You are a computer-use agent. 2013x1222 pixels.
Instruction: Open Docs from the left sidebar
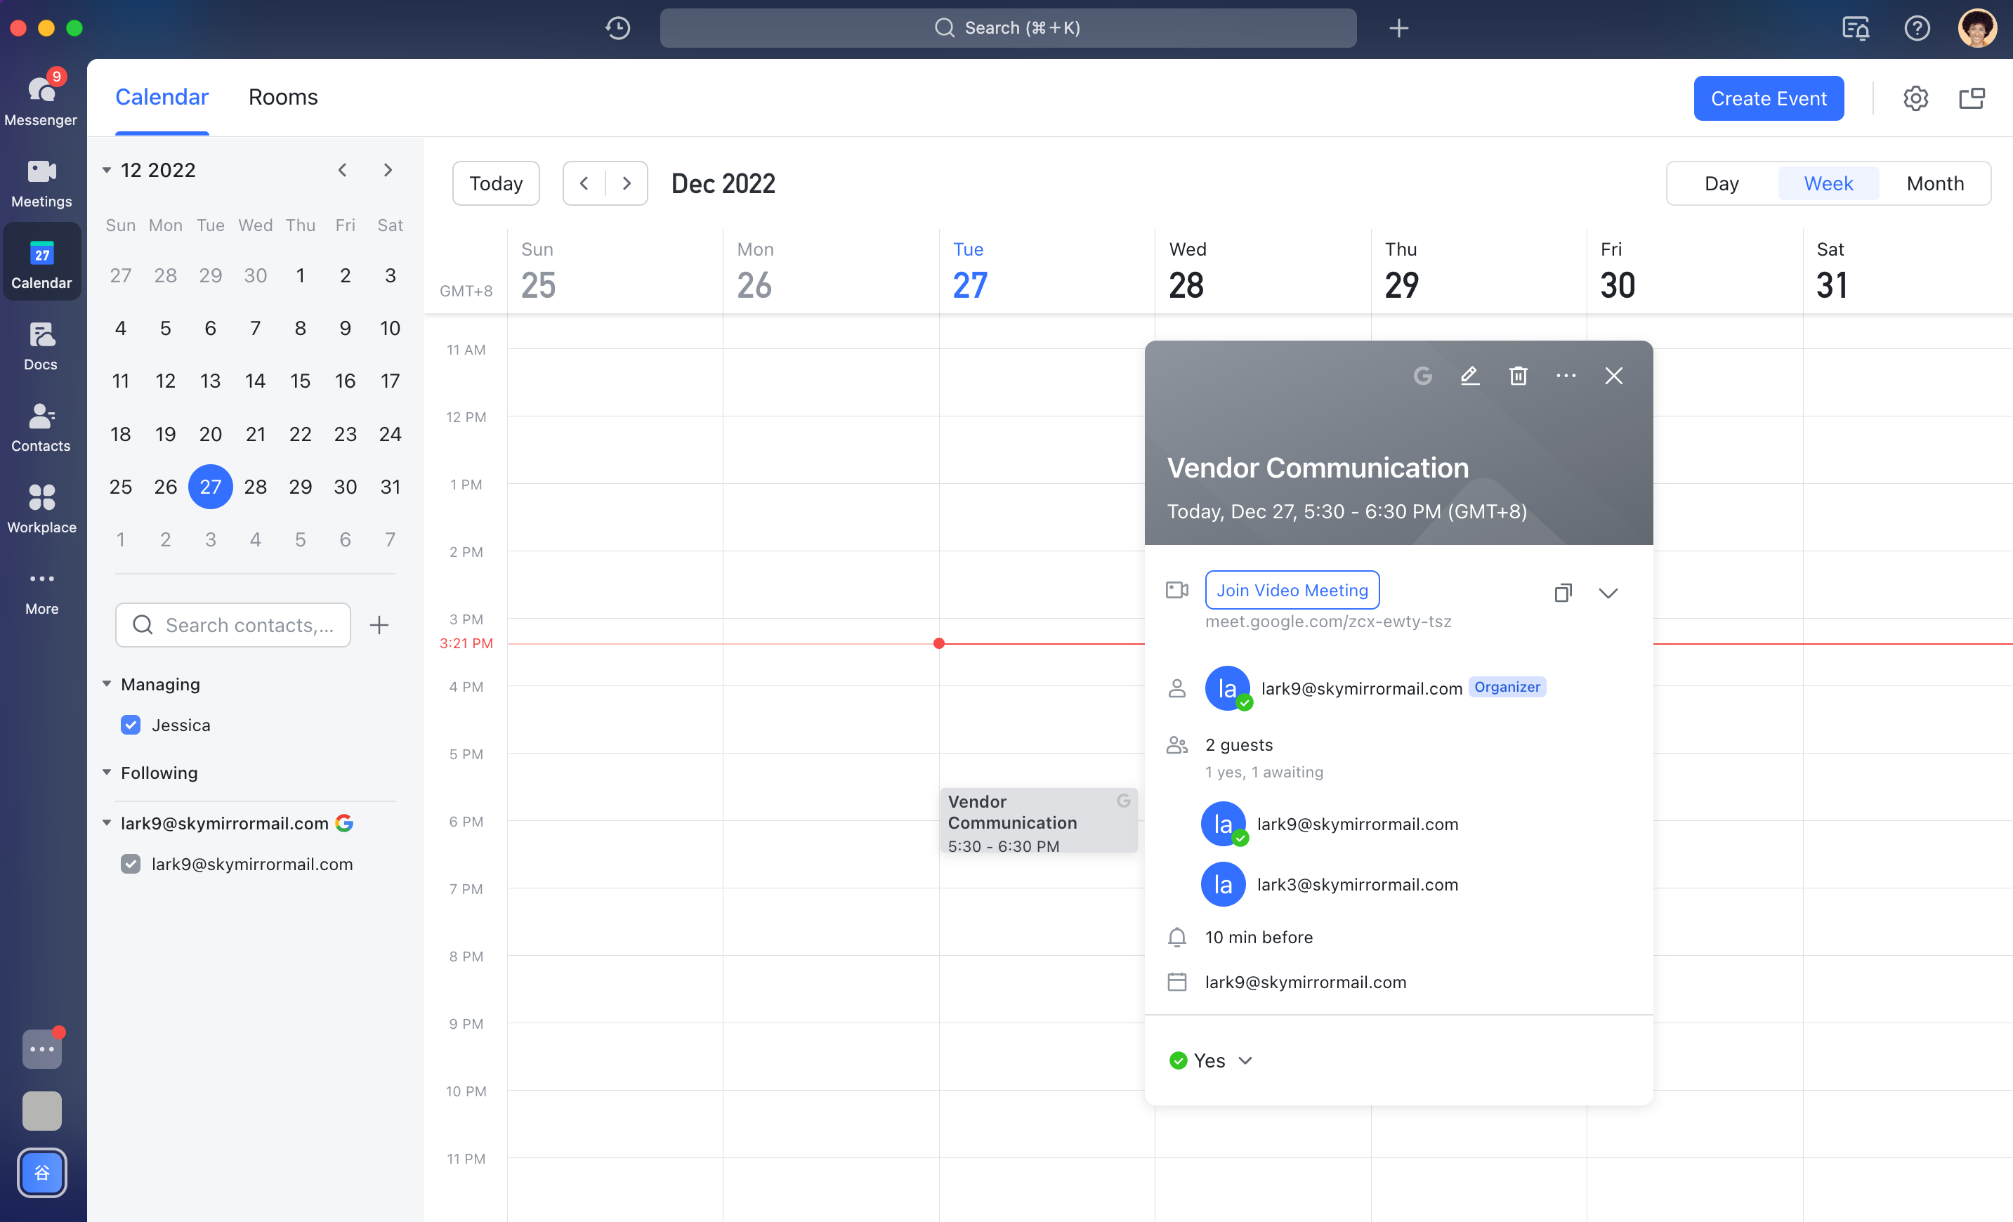(41, 344)
